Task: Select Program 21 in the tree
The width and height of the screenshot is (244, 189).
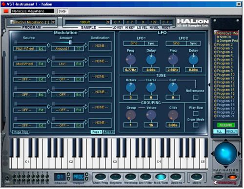Action: point(225,116)
